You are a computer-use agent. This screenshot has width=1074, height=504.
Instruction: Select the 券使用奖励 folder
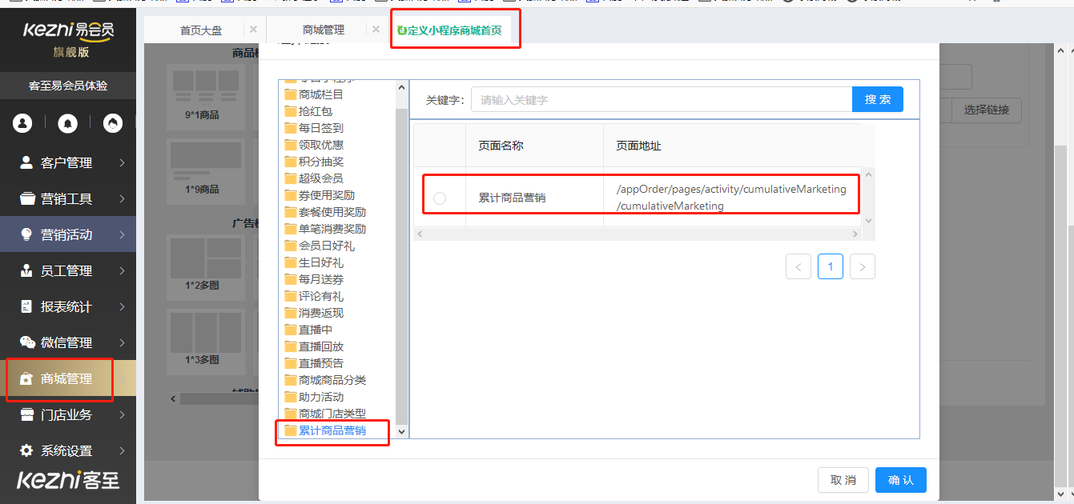[x=320, y=195]
